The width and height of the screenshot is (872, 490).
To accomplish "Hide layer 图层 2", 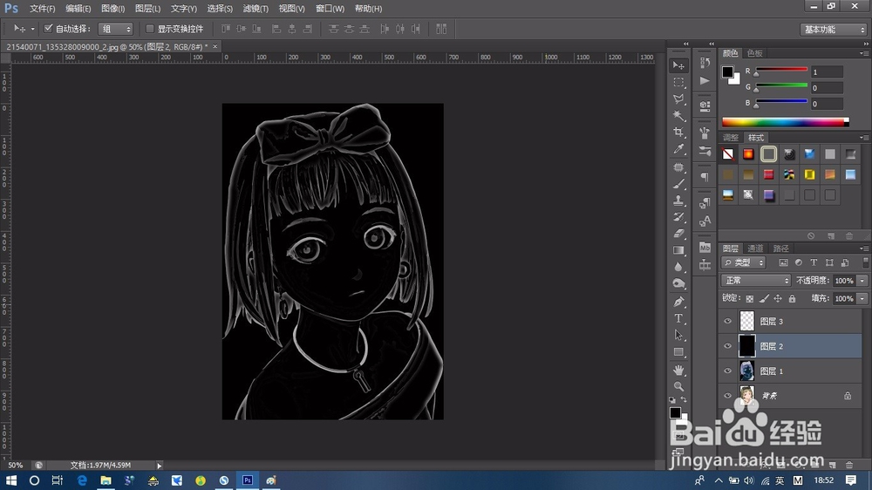I will tap(727, 346).
